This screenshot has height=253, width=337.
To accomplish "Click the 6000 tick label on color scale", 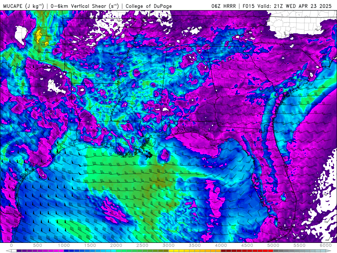I will click(x=326, y=245).
